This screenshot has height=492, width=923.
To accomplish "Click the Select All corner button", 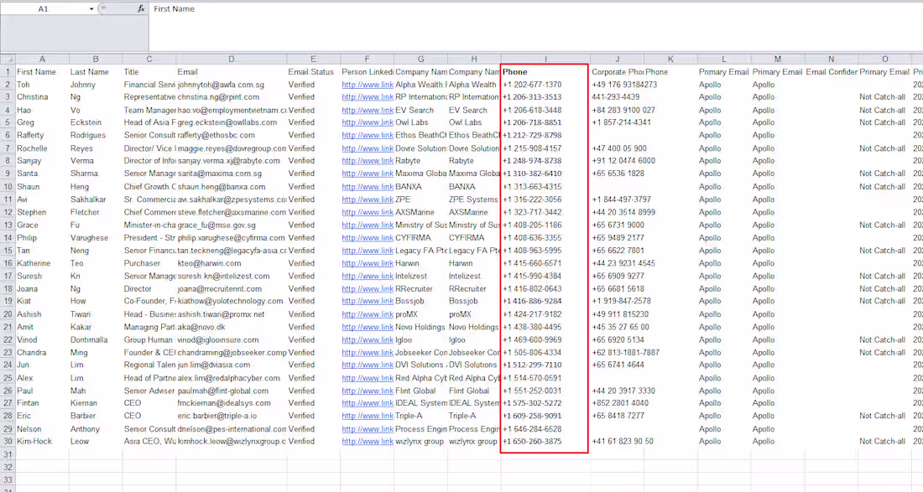I will [x=8, y=59].
